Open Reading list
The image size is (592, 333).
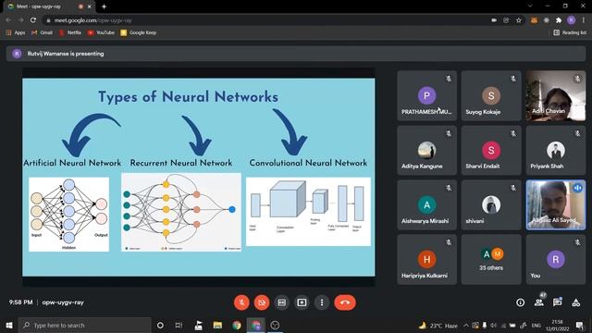coord(570,33)
